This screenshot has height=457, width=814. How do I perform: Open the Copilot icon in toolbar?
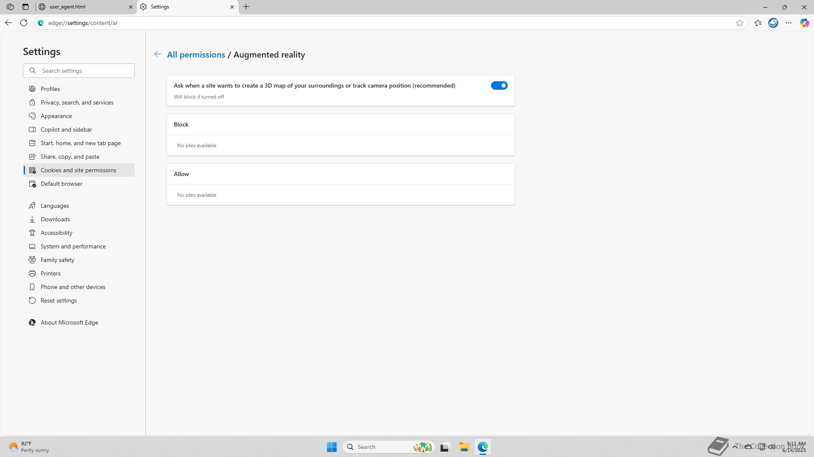(x=804, y=23)
